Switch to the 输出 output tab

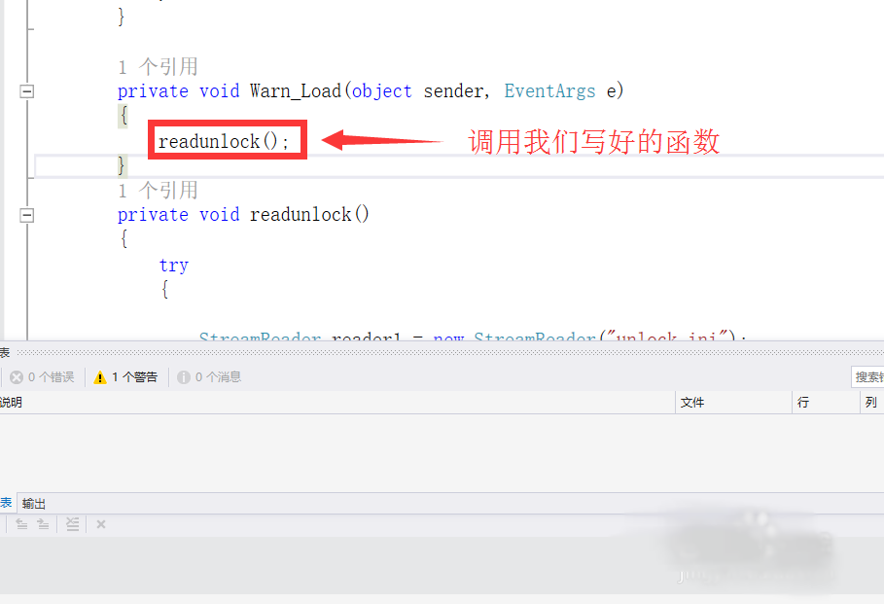point(34,504)
